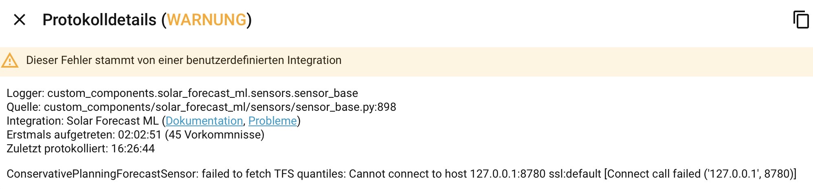The image size is (813, 189).
Task: Click the Protokolldetails heading text
Action: click(x=99, y=20)
